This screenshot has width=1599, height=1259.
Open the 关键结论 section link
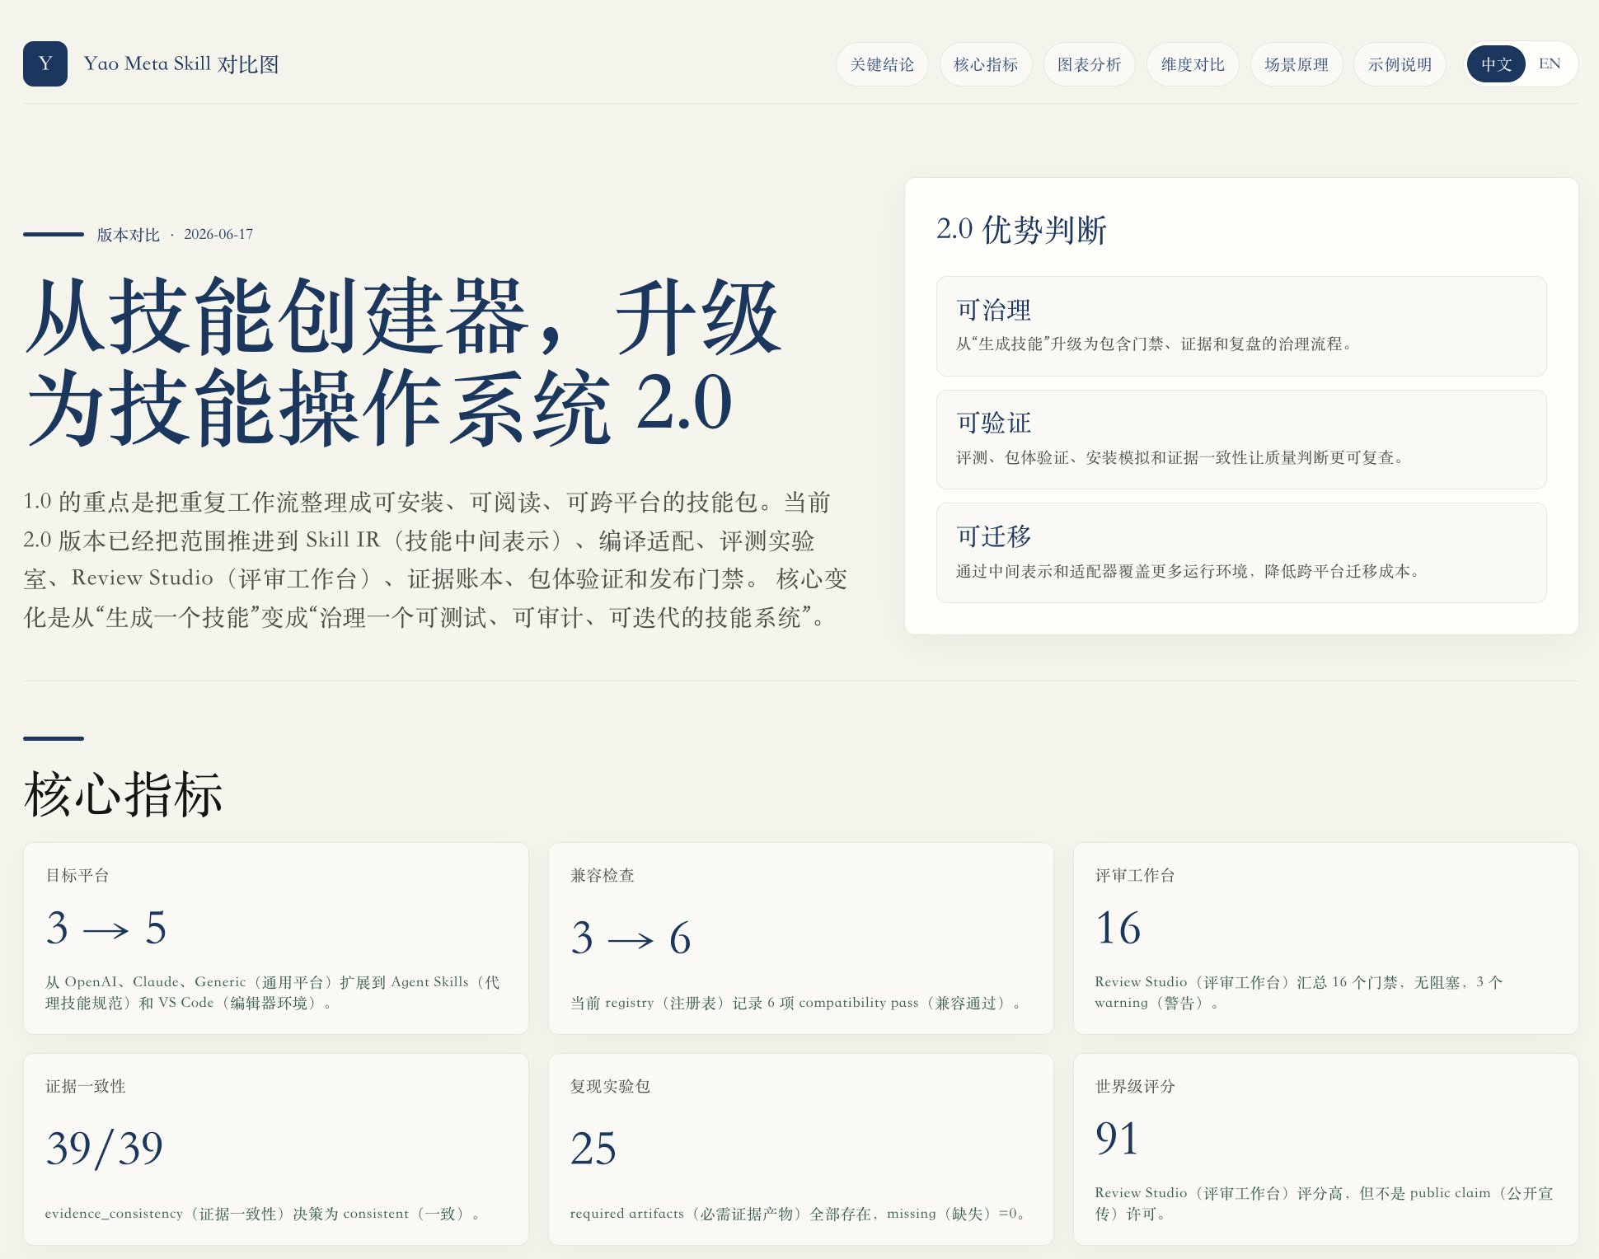[882, 64]
